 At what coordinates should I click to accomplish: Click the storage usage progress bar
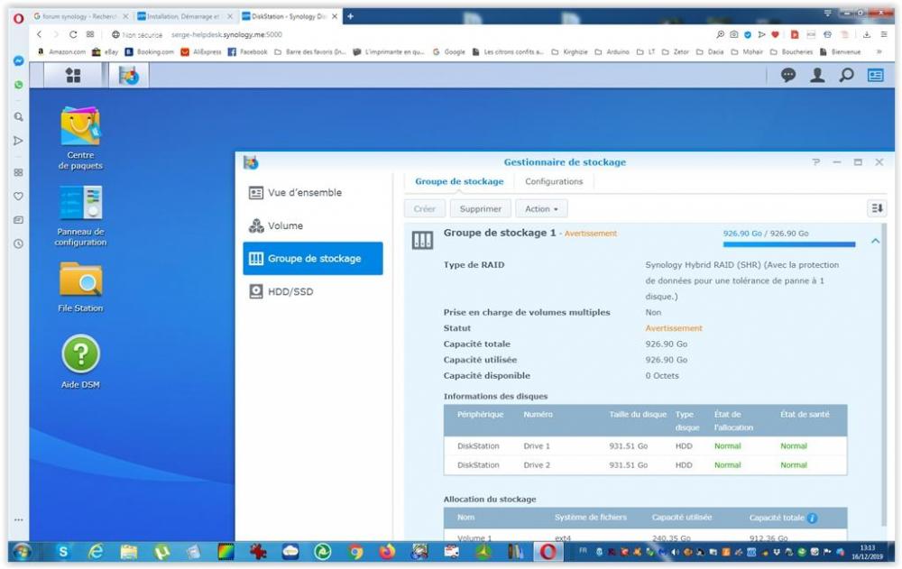(x=788, y=244)
